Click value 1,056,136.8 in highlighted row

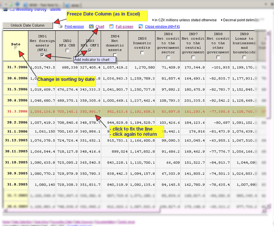[43, 111]
